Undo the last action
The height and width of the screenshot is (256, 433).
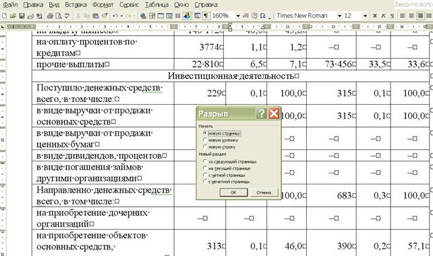(x=115, y=16)
